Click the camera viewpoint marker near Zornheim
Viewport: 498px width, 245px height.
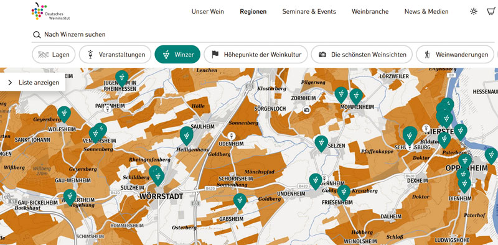306,110
